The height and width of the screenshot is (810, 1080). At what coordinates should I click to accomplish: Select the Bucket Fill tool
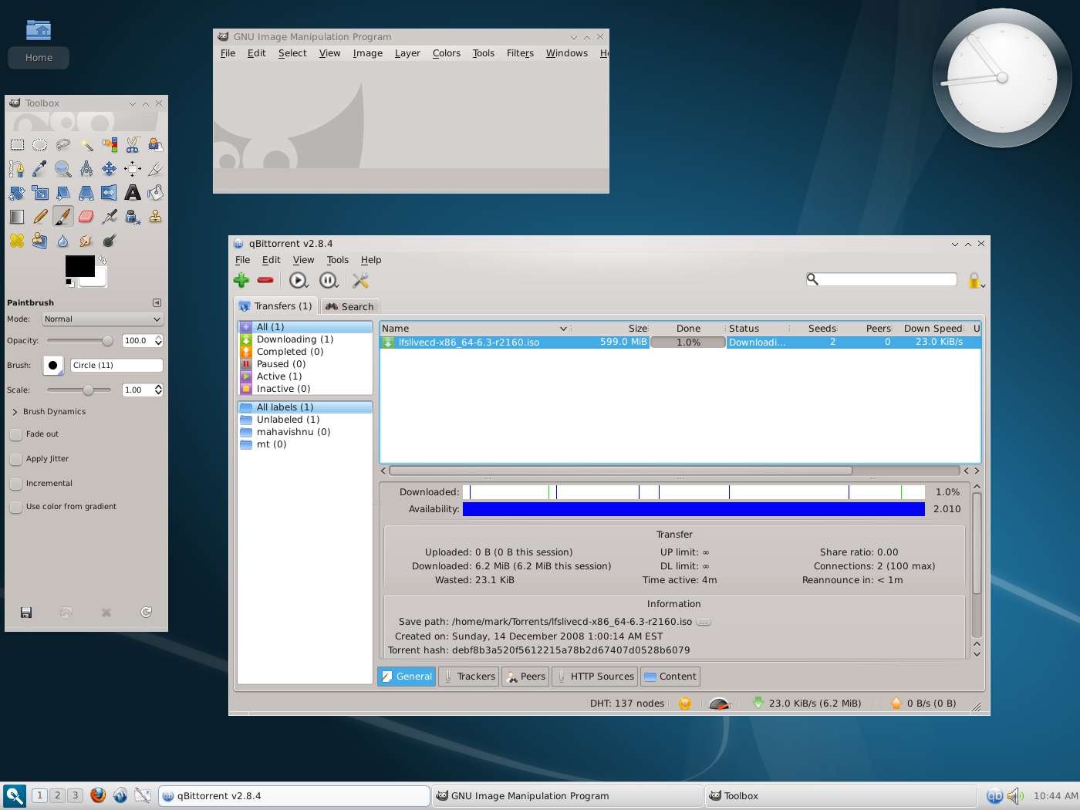(156, 193)
